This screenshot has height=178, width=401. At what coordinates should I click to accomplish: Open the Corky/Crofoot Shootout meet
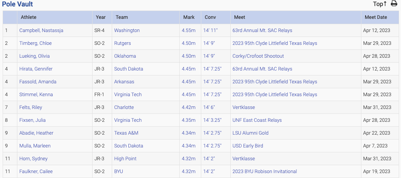tap(258, 56)
